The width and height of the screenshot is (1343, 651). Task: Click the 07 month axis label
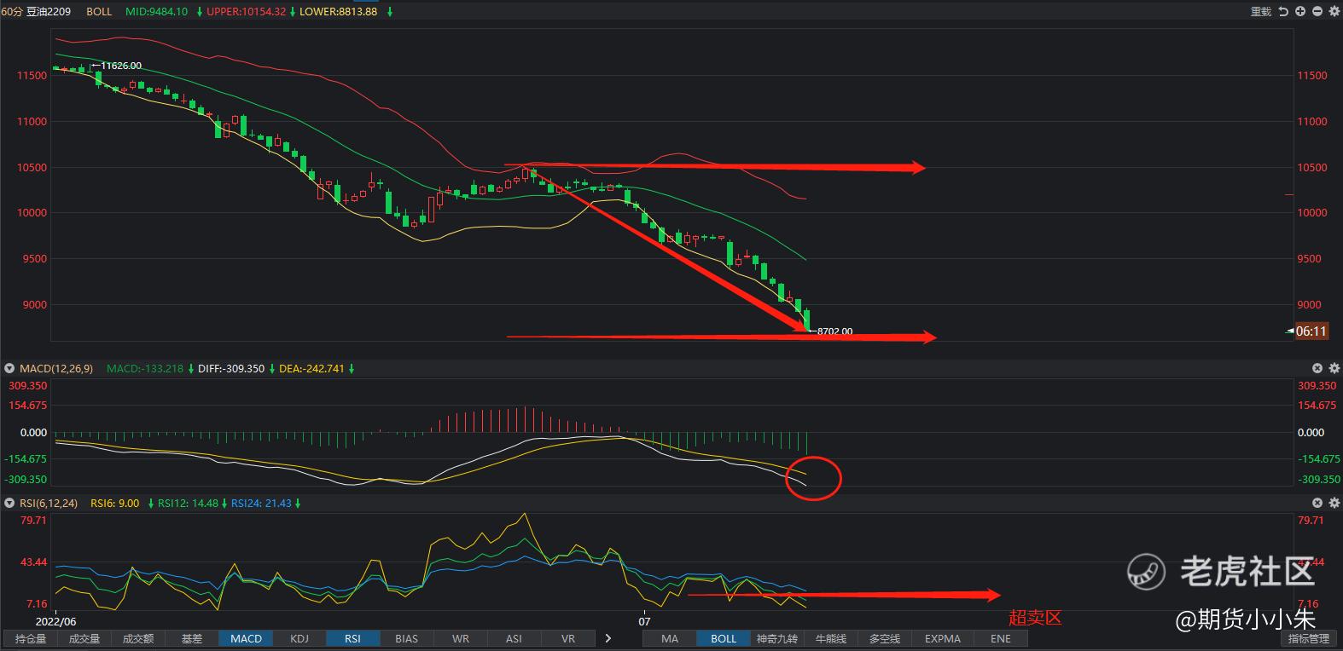[644, 621]
